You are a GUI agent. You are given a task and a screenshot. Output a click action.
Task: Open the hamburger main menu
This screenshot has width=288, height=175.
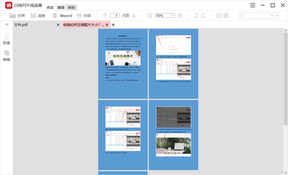point(252,5)
